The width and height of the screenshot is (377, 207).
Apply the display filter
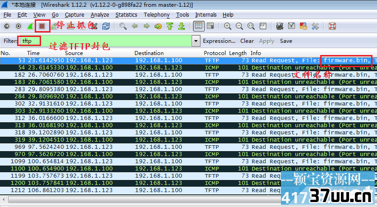pos(267,41)
